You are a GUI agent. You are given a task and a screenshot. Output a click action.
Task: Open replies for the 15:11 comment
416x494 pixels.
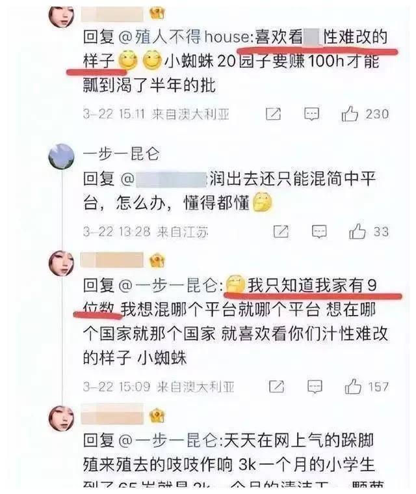point(311,114)
